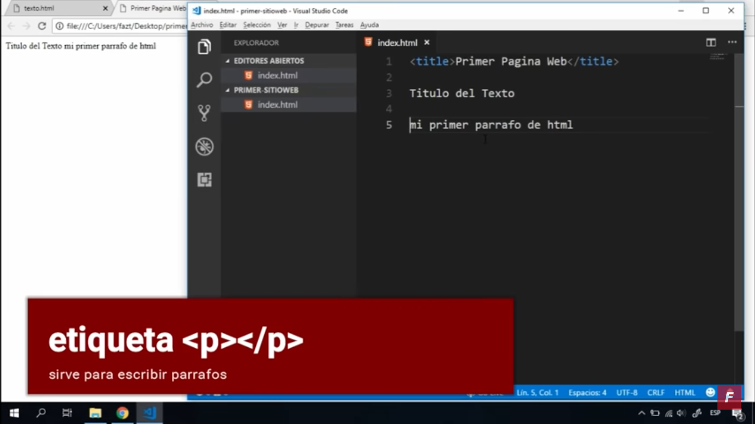Click the text 'Titulo del Texto' in editor
Image resolution: width=755 pixels, height=424 pixels.
[462, 93]
